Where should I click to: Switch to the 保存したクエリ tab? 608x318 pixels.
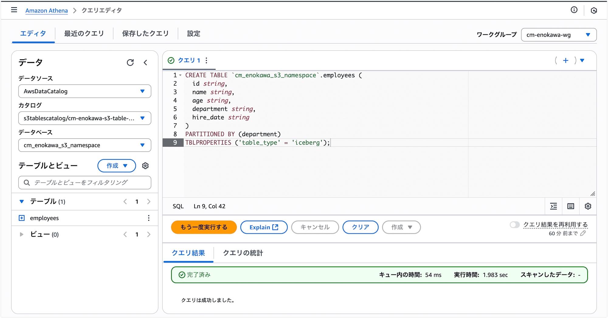click(145, 33)
